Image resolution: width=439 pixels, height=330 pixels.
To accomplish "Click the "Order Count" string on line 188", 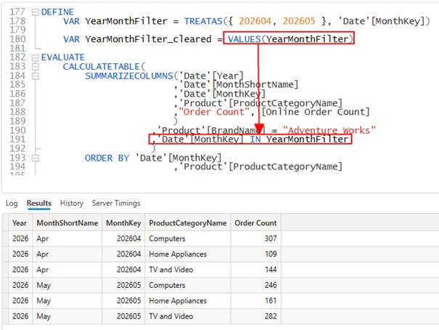I will point(214,112).
